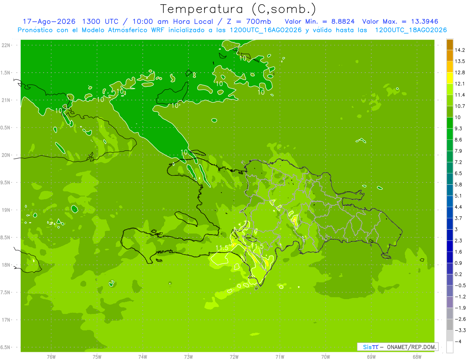The image size is (468, 362).
Task: Click the '71W' longitude label
Action: [280, 357]
